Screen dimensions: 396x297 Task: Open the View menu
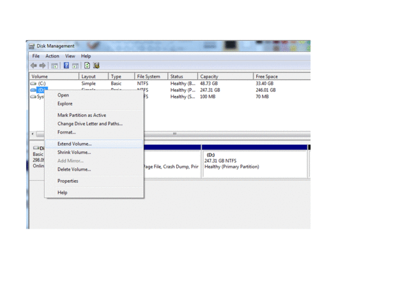[x=70, y=56]
